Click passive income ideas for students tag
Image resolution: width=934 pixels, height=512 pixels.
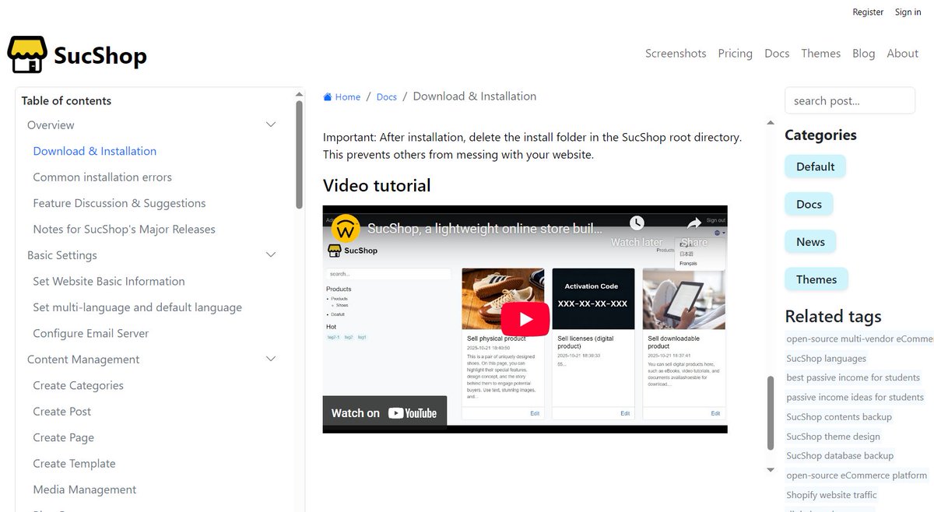coord(855,398)
